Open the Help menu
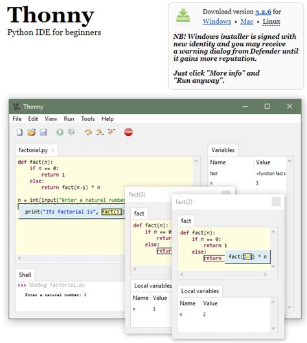307x343 pixels. [x=108, y=119]
